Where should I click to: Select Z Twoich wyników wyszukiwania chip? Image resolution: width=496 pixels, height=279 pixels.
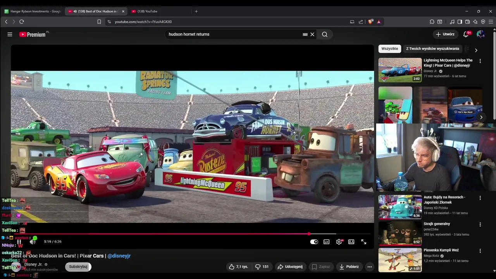[432, 49]
